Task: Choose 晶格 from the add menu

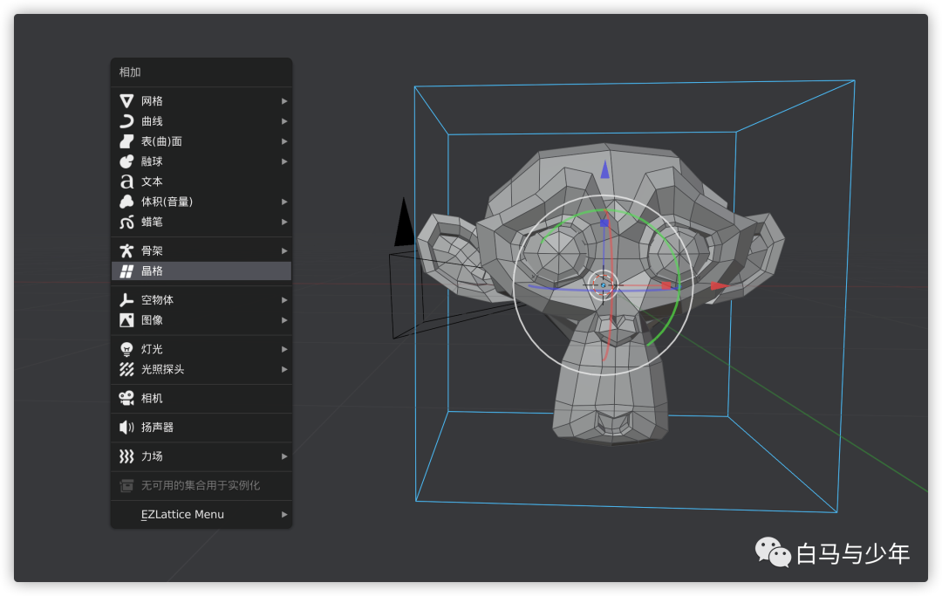Action: tap(201, 271)
